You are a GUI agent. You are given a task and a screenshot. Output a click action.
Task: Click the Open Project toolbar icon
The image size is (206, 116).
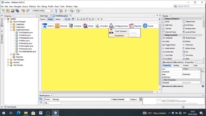[x=13, y=11]
